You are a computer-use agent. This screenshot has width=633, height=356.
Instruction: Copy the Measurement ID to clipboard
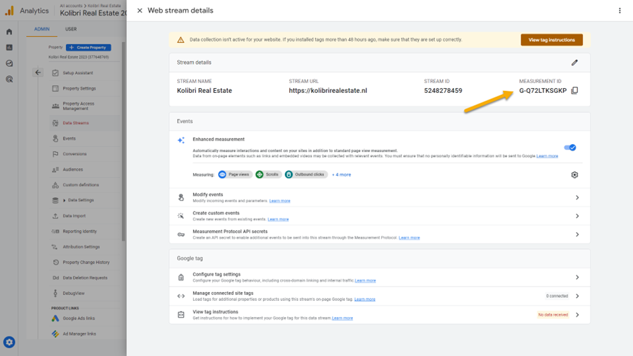(574, 90)
